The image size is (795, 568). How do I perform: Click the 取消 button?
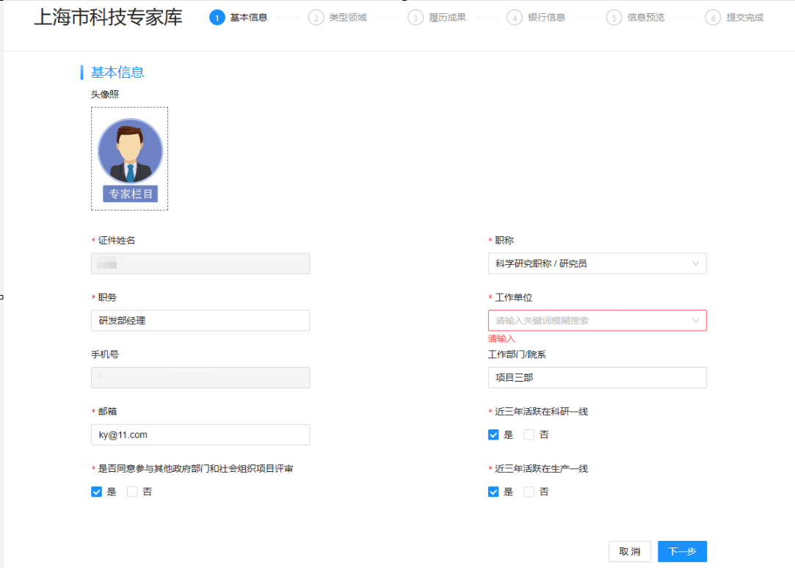click(629, 551)
